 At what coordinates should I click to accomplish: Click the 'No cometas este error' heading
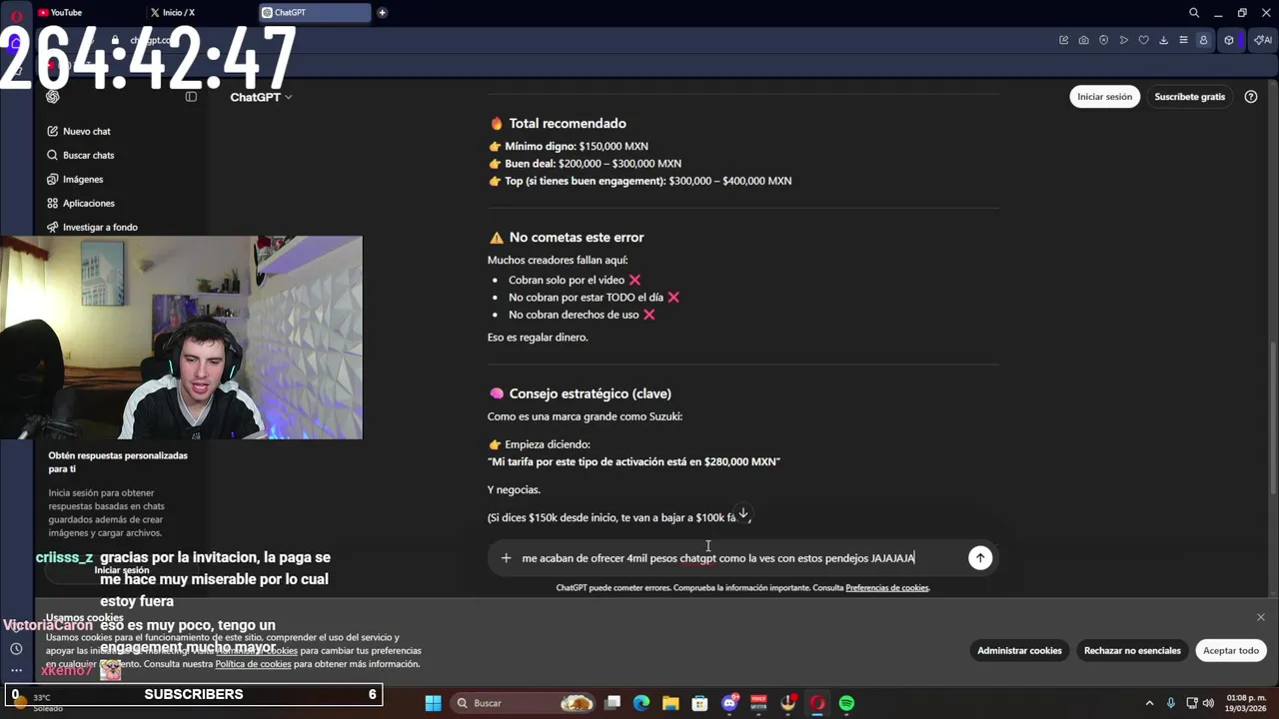[x=577, y=238]
